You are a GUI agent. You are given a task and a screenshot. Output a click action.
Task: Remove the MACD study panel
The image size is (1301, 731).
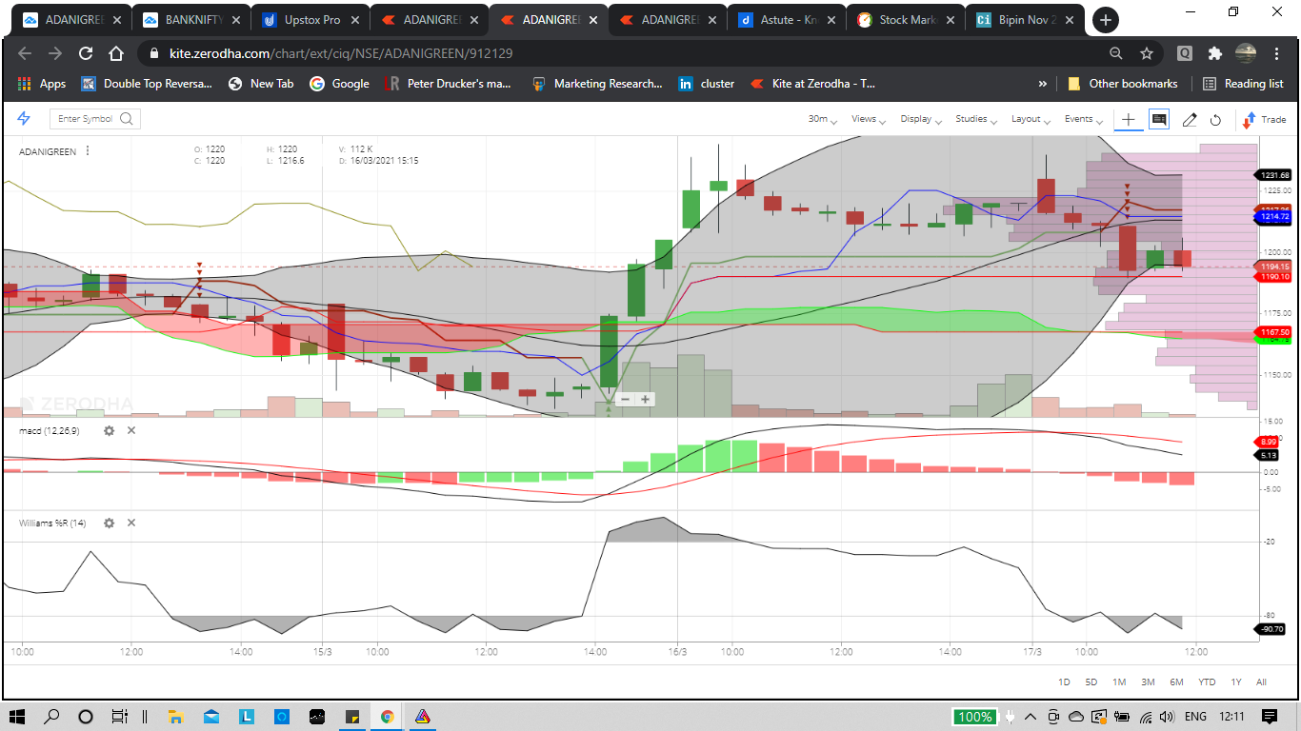[x=131, y=430]
